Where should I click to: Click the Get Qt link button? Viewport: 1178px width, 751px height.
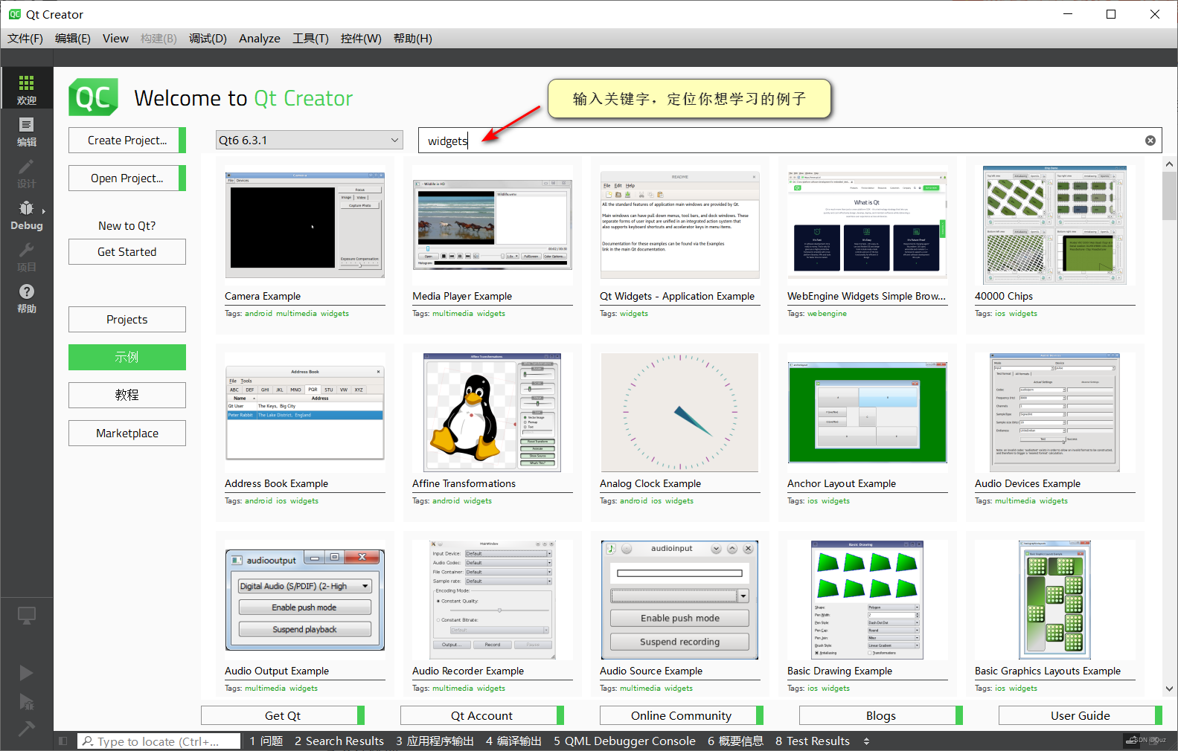coord(283,715)
